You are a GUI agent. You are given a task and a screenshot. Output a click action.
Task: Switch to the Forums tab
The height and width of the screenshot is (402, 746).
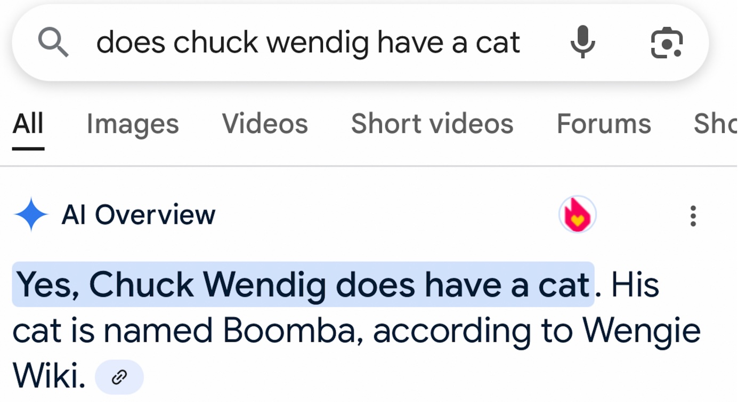coord(604,124)
